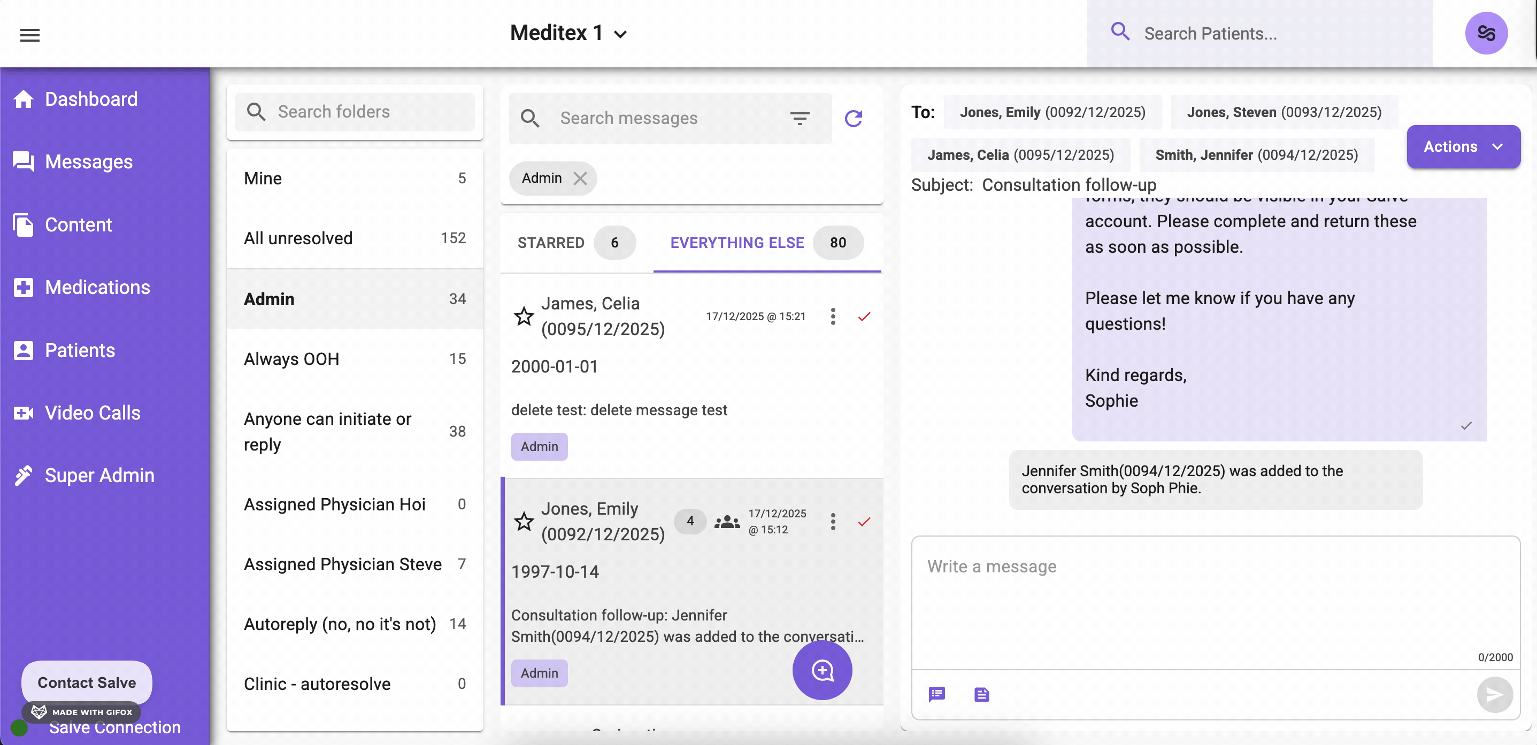Click the Write a message text field

1215,602
